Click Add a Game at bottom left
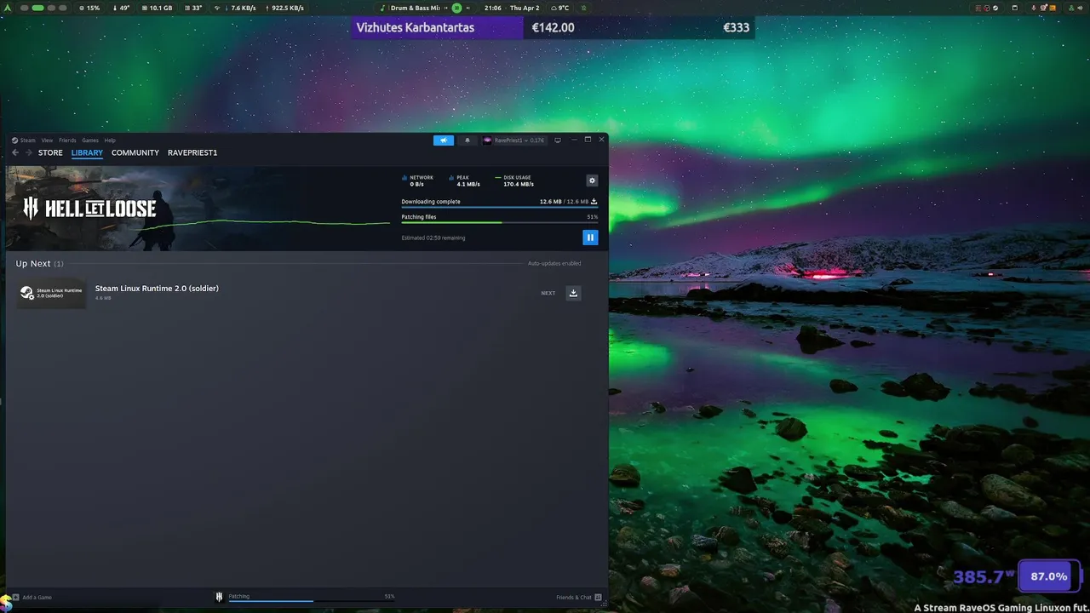This screenshot has width=1090, height=613. (x=32, y=598)
